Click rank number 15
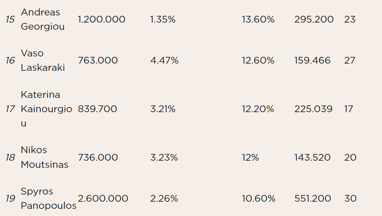This screenshot has width=382, height=216. pos(10,20)
